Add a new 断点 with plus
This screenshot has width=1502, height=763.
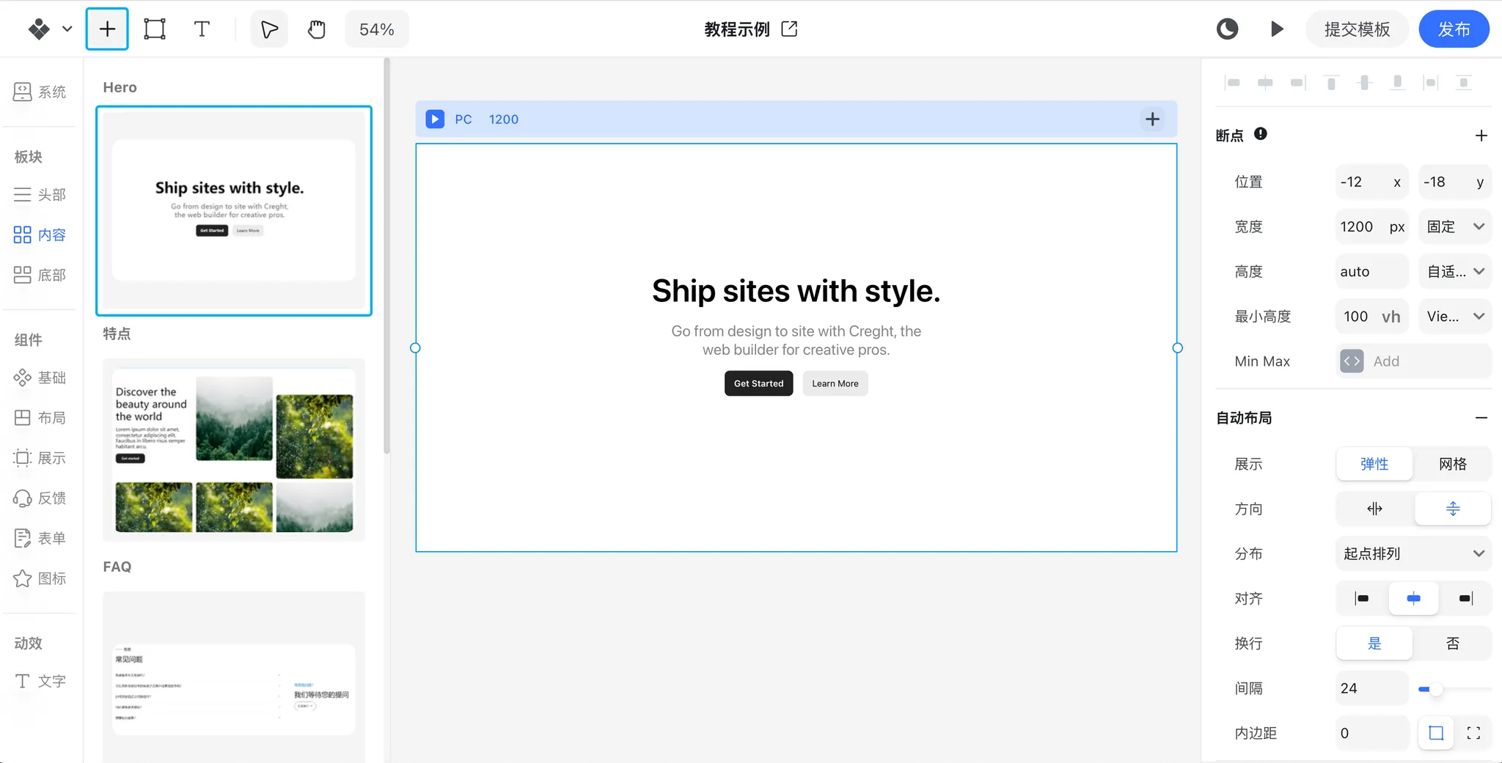(1481, 136)
